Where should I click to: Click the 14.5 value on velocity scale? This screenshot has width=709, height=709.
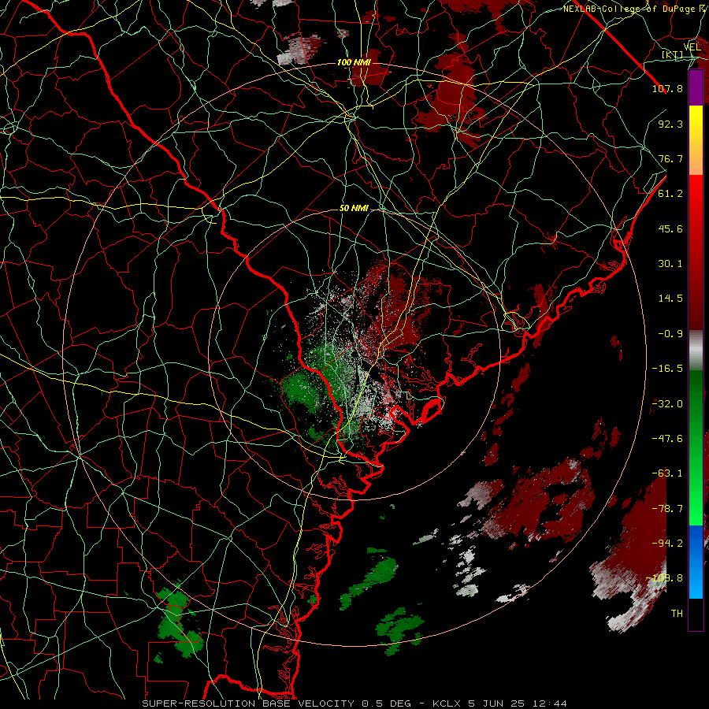[x=670, y=298]
